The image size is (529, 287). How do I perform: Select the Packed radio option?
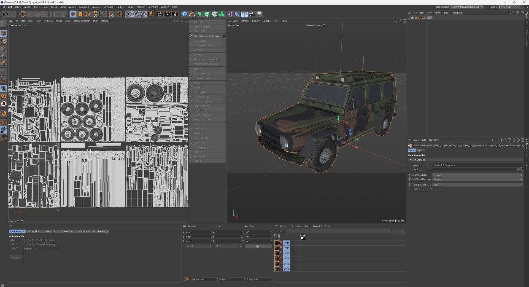pyautogui.click(x=10, y=240)
